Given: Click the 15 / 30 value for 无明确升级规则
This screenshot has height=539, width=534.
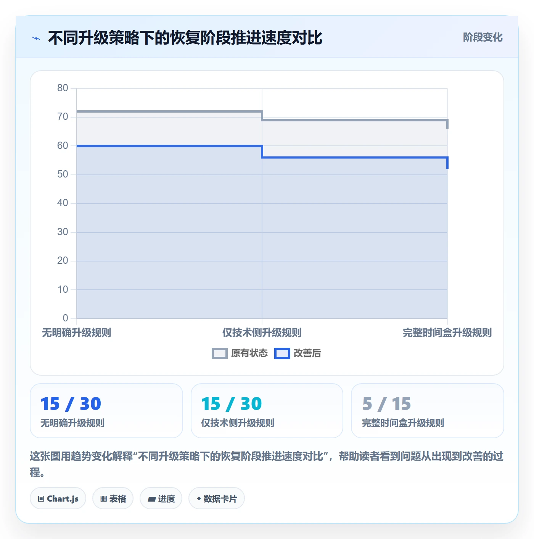Looking at the screenshot, I should (x=71, y=404).
